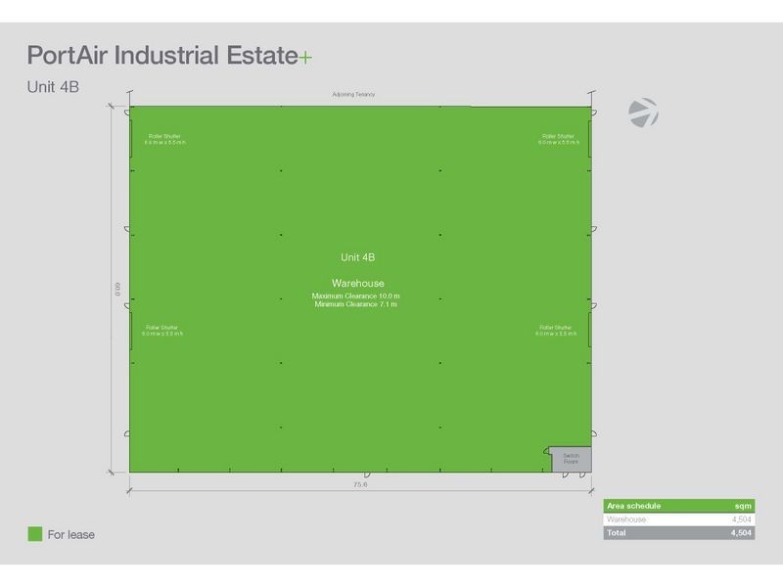
Task: Click the Warehouse row in area schedule
Action: 679,519
